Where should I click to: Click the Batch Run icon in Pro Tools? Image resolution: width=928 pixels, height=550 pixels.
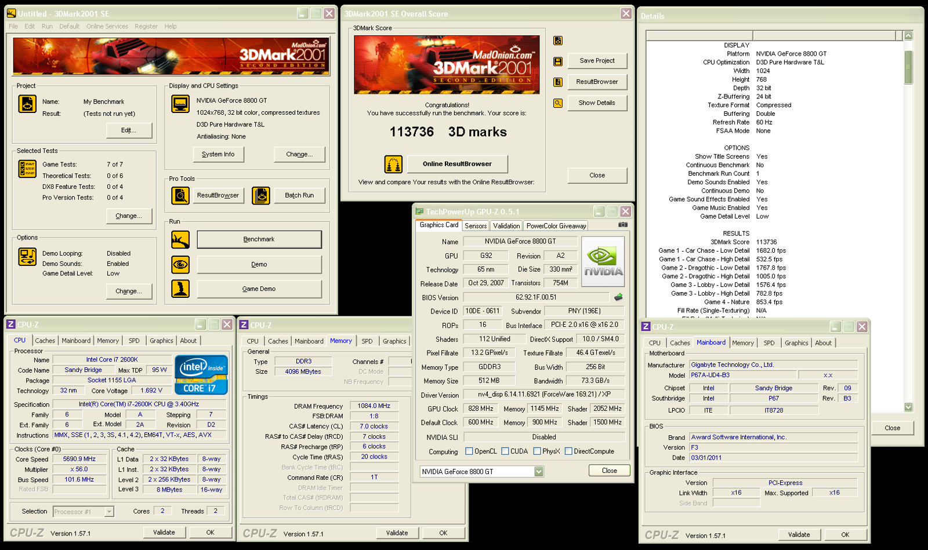click(261, 196)
